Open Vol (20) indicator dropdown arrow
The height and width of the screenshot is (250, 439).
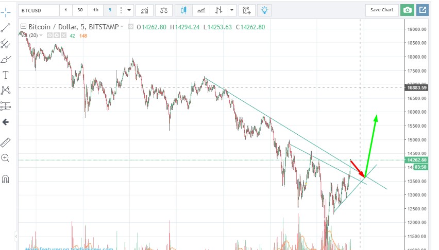[41, 35]
